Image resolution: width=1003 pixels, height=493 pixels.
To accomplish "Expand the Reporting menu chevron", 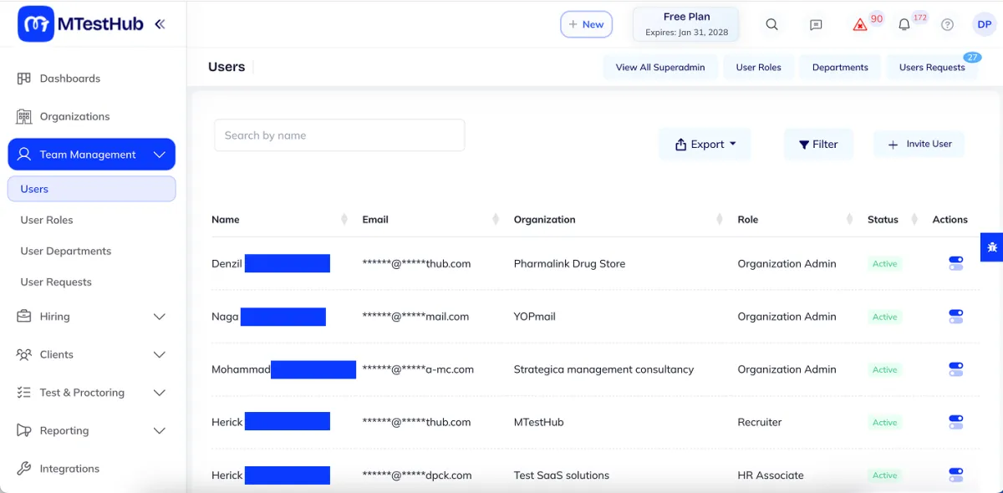I will (160, 430).
